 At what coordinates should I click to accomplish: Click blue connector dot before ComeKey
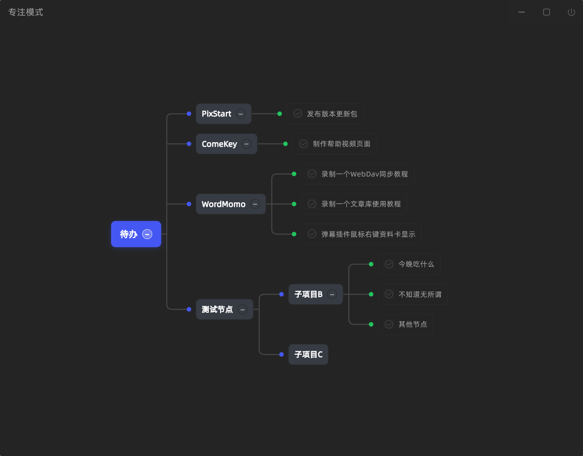[189, 144]
